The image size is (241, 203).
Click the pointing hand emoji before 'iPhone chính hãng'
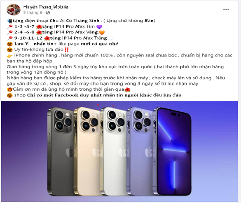point(9,56)
